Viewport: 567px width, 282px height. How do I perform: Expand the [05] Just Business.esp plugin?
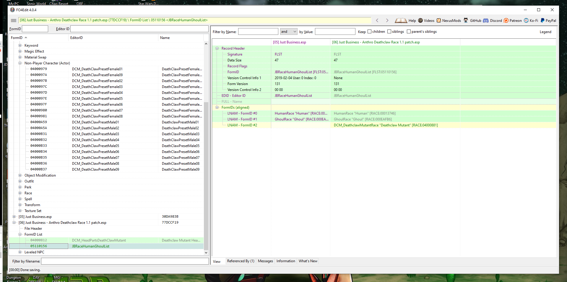coord(14,217)
